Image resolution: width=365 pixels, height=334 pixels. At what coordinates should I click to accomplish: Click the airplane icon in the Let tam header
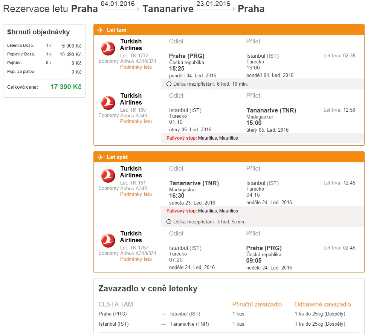[100, 30]
